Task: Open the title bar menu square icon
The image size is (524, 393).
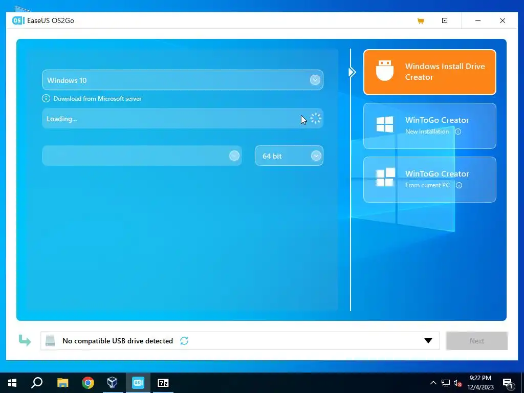Action: point(445,20)
